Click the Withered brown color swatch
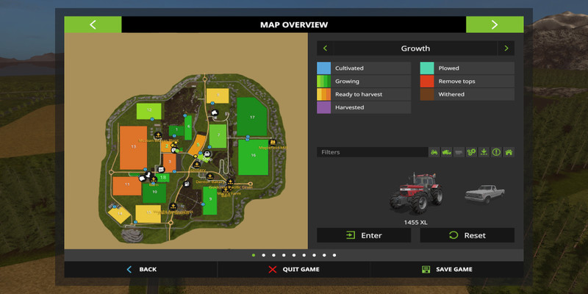588x294 pixels. tap(427, 94)
